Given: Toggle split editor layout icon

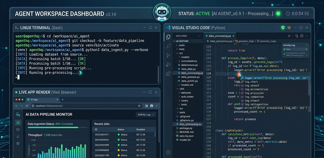Looking at the screenshot, I should click(302, 36).
